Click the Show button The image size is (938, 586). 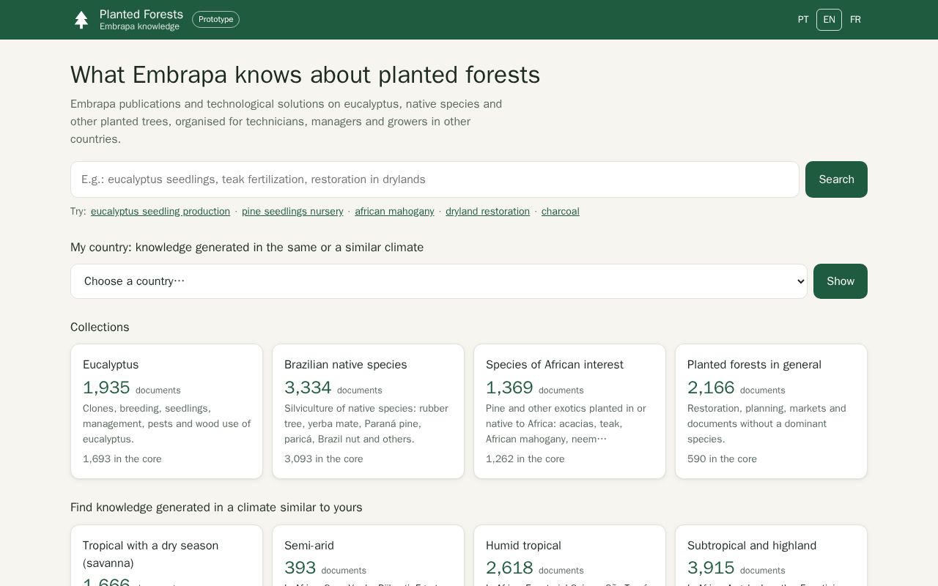pyautogui.click(x=841, y=281)
